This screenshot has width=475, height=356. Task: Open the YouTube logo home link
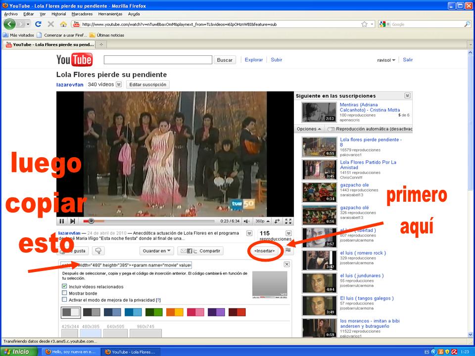[x=75, y=60]
